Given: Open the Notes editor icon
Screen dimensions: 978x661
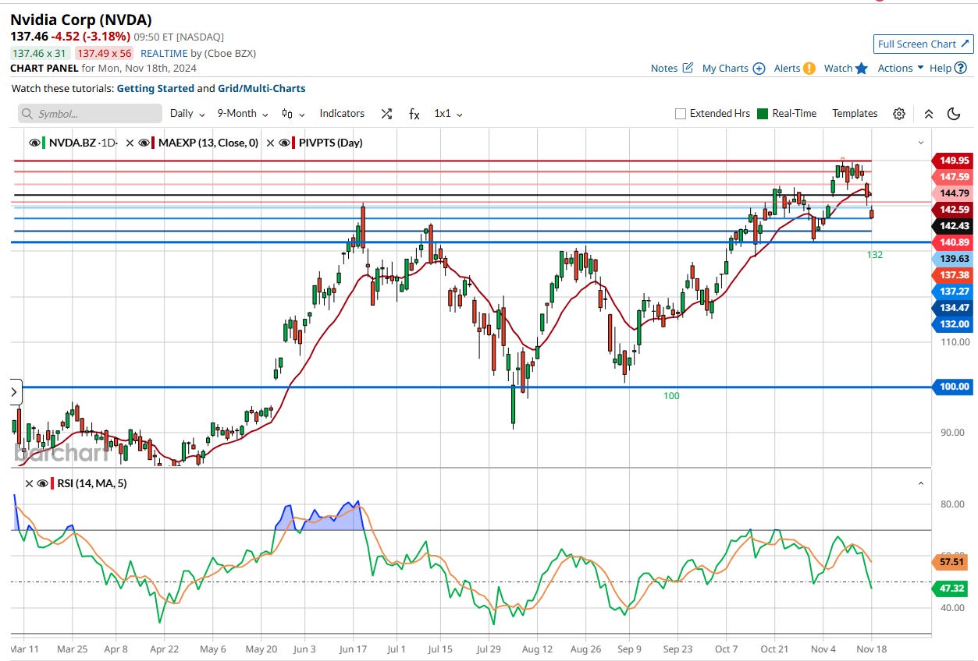Looking at the screenshot, I should click(x=688, y=68).
